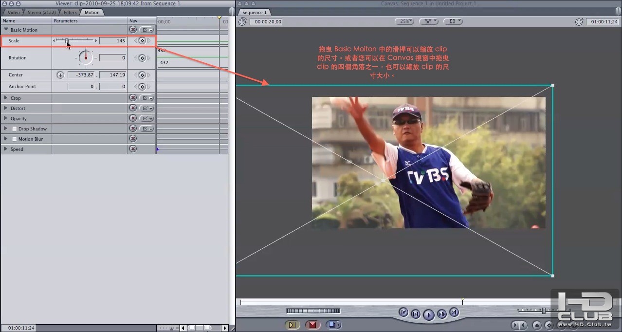
Task: Select the Motion tab
Action: pyautogui.click(x=92, y=12)
